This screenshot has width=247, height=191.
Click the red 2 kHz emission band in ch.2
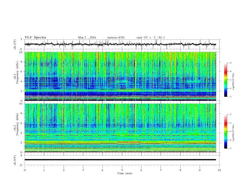click(129, 142)
